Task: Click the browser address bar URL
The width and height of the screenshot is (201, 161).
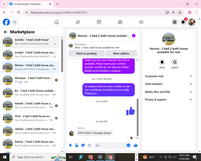Action: (59, 12)
